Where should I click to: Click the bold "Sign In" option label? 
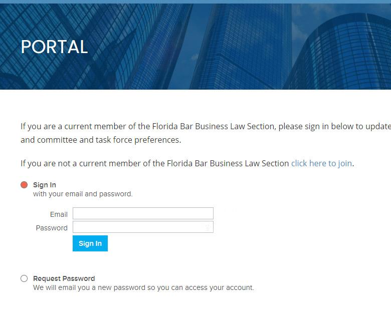pyautogui.click(x=45, y=185)
